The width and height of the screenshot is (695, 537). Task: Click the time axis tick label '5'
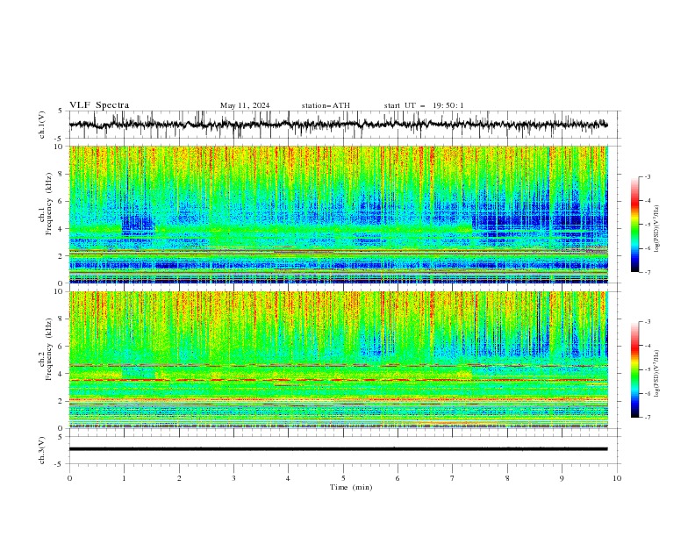coord(343,478)
